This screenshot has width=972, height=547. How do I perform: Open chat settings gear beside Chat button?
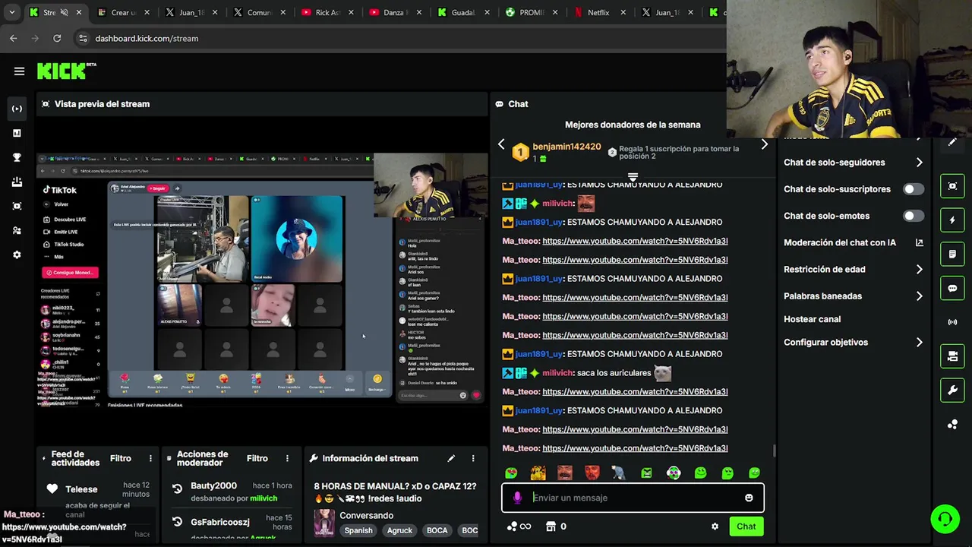coord(715,526)
